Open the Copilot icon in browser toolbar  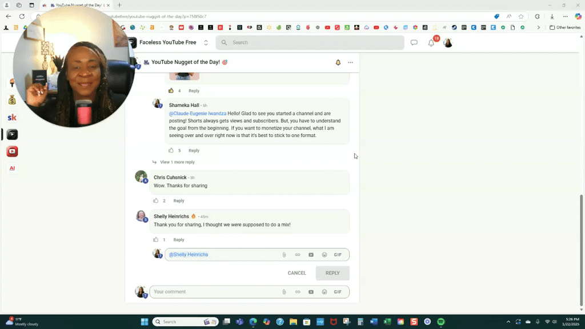578,17
